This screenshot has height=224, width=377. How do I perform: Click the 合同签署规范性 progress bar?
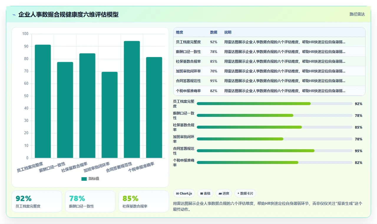coord(275,151)
